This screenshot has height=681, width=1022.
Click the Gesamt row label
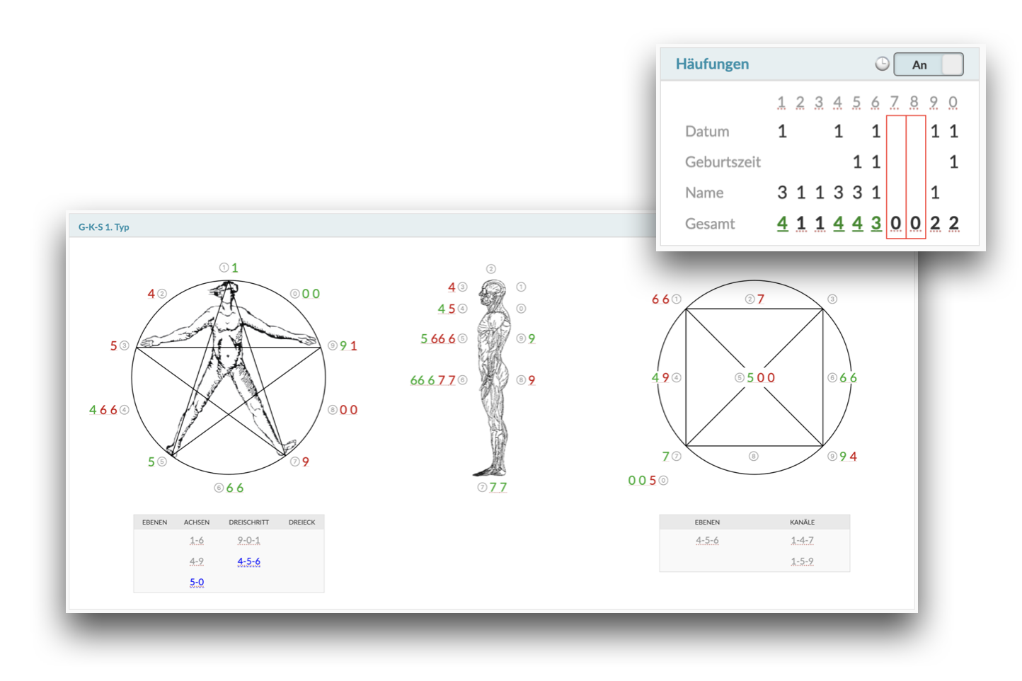[710, 224]
